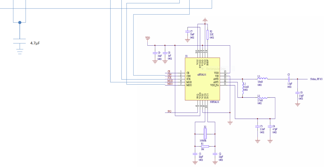This screenshot has width=329, height=167.
Task: Click the 4.7µF capacitor value label
Action: click(35, 43)
